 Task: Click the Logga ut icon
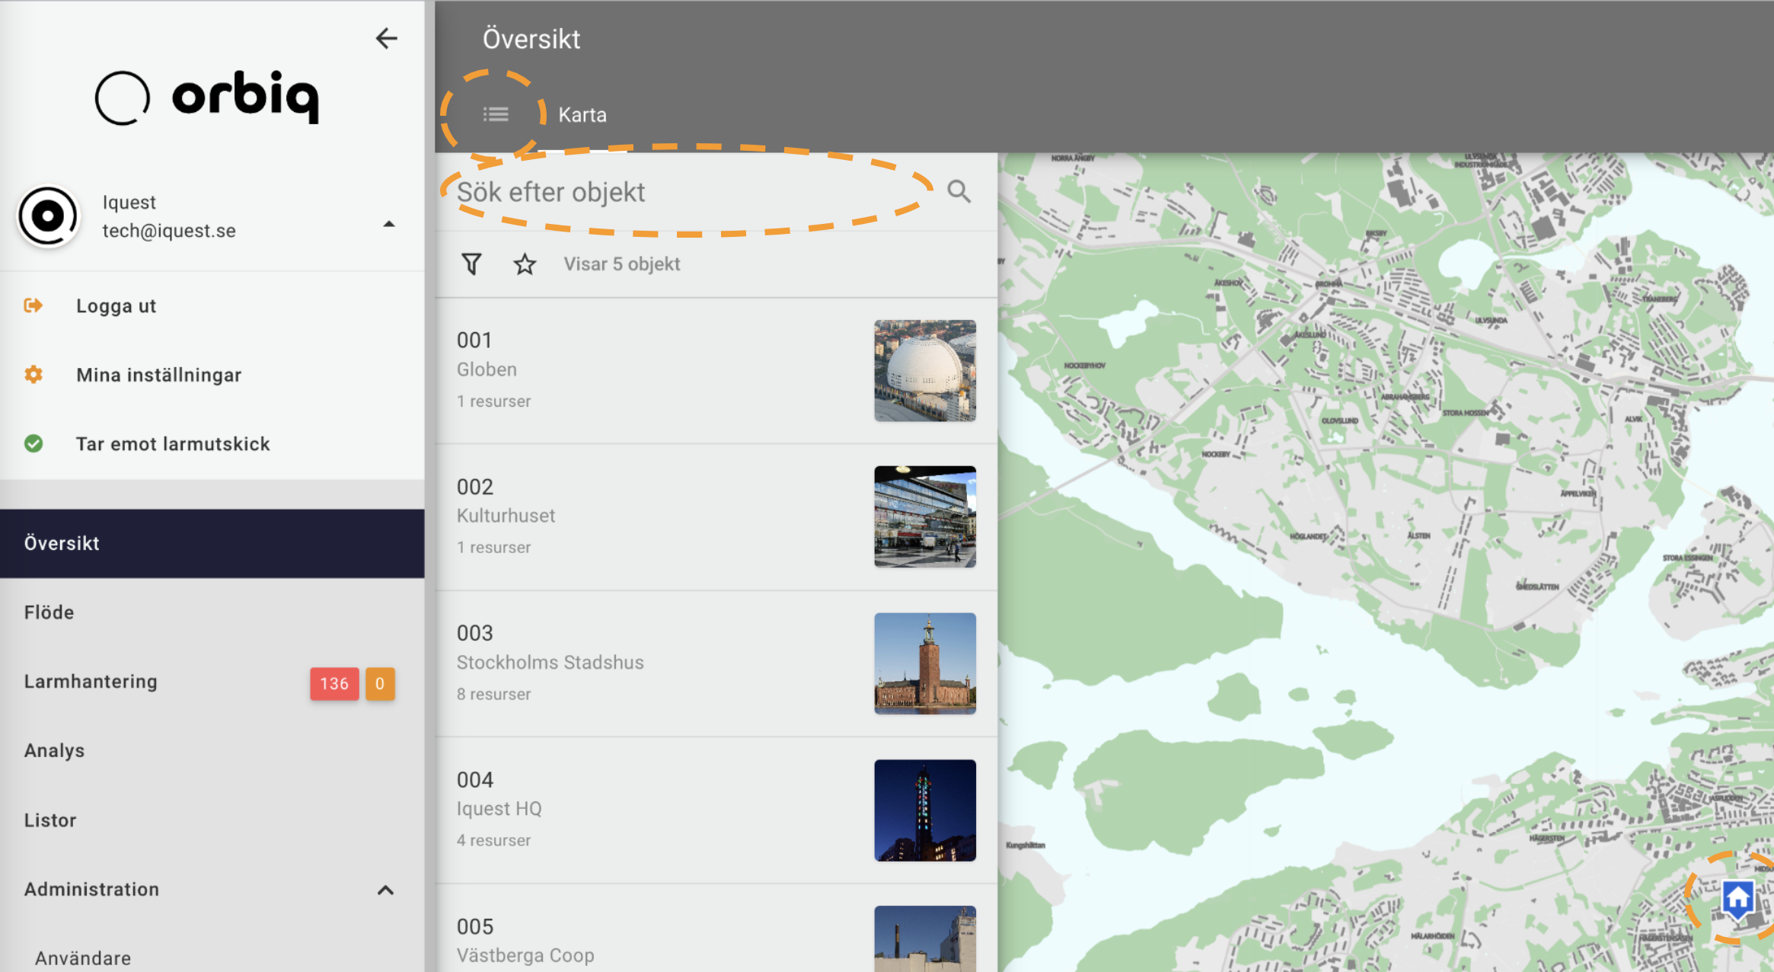click(x=33, y=305)
